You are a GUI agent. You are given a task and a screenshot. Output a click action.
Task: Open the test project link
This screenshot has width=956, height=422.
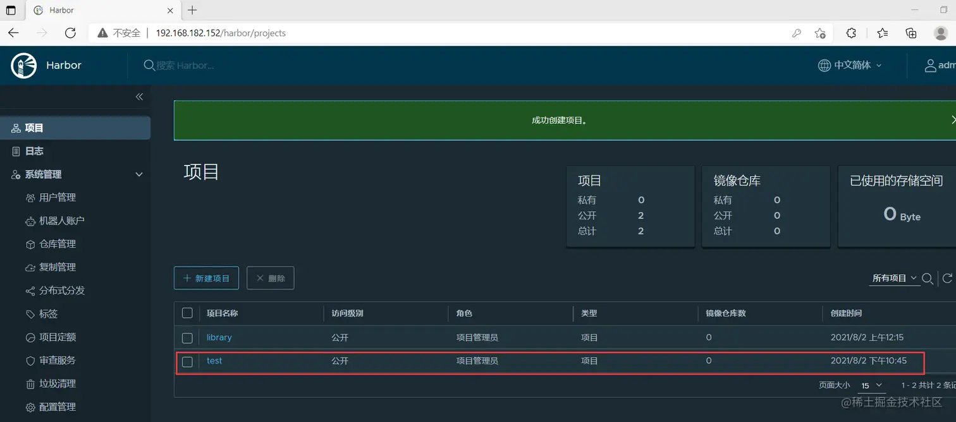(x=214, y=361)
